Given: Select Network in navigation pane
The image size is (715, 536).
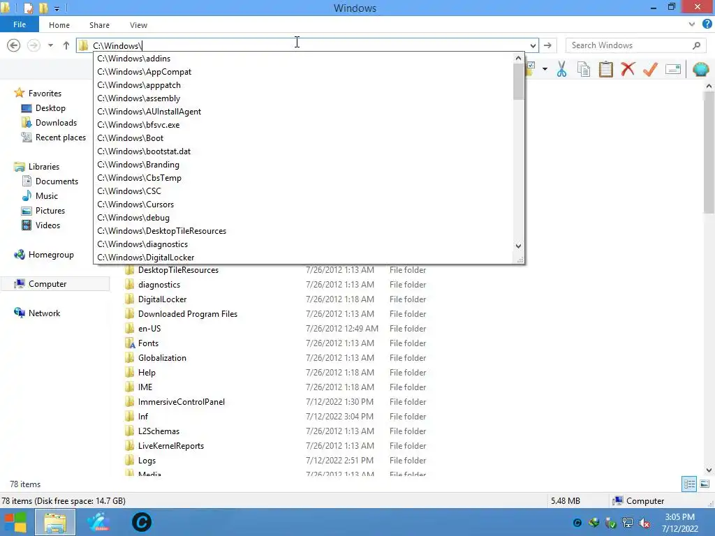Looking at the screenshot, I should (44, 313).
